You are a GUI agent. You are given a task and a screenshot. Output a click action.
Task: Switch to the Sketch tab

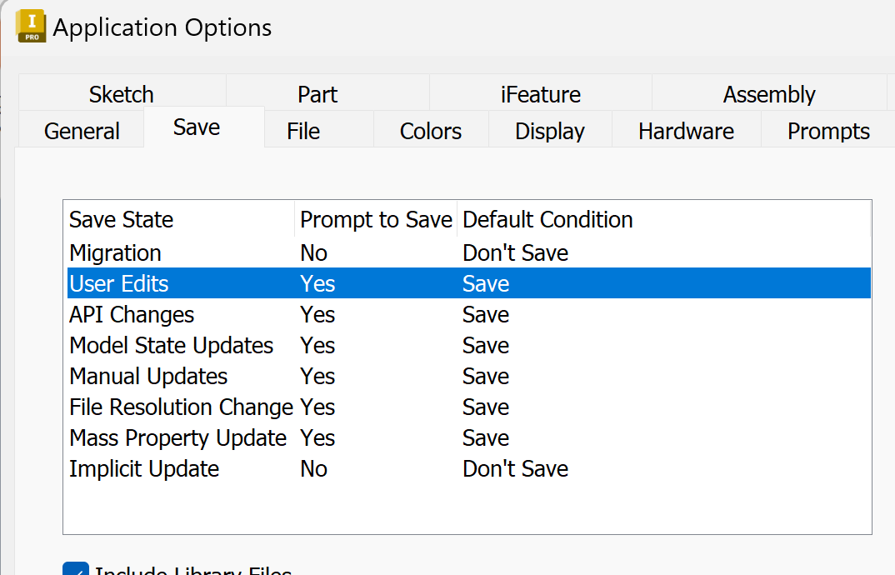[120, 93]
